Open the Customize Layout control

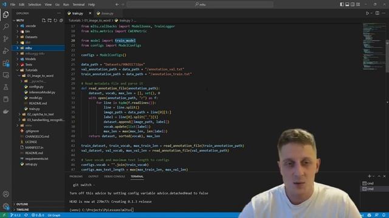tap(358, 4)
